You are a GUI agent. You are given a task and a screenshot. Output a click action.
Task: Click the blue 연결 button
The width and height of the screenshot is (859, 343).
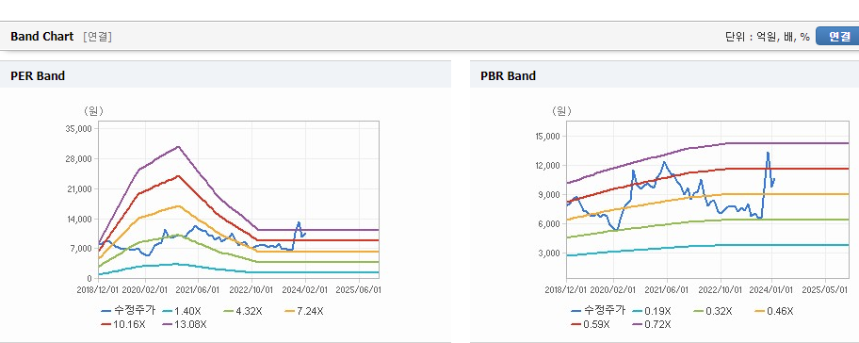[x=837, y=36]
